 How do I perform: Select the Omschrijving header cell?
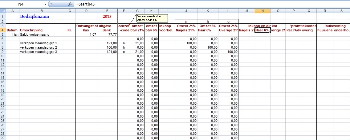(x=31, y=30)
